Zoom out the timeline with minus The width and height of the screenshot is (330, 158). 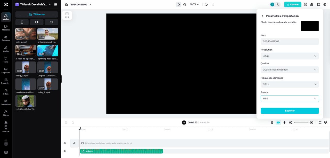291,122
